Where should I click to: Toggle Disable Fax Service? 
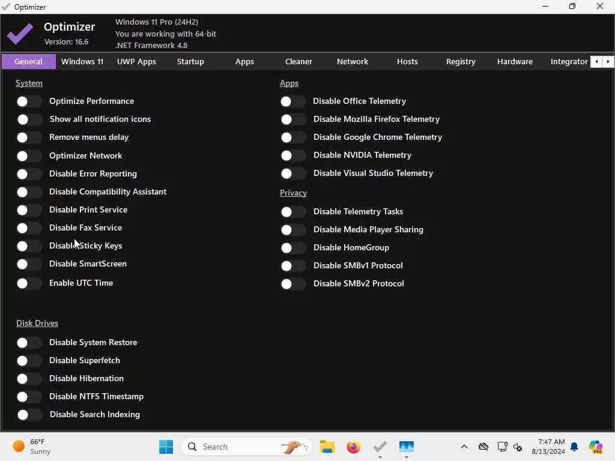[29, 228]
